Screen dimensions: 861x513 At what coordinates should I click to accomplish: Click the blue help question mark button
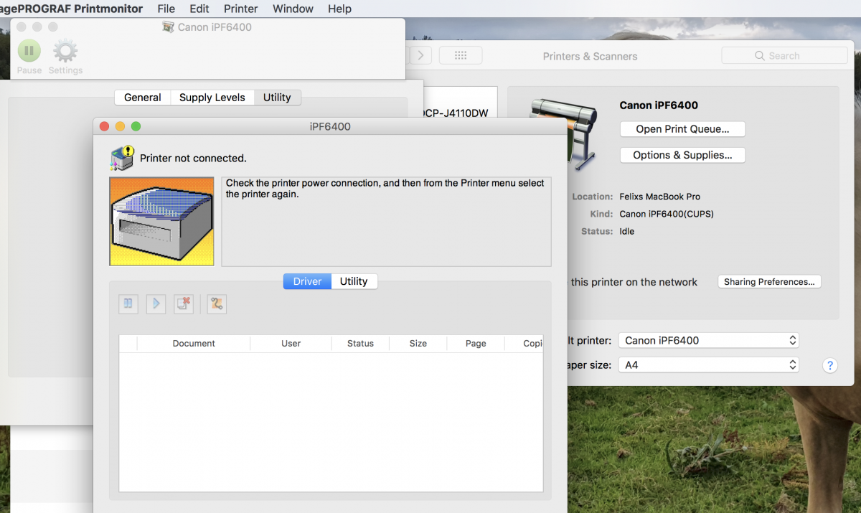pyautogui.click(x=829, y=365)
